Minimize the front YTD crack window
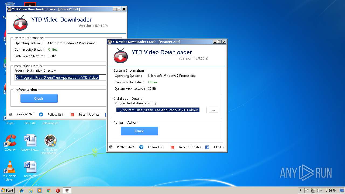The image size is (345, 194). [215, 42]
